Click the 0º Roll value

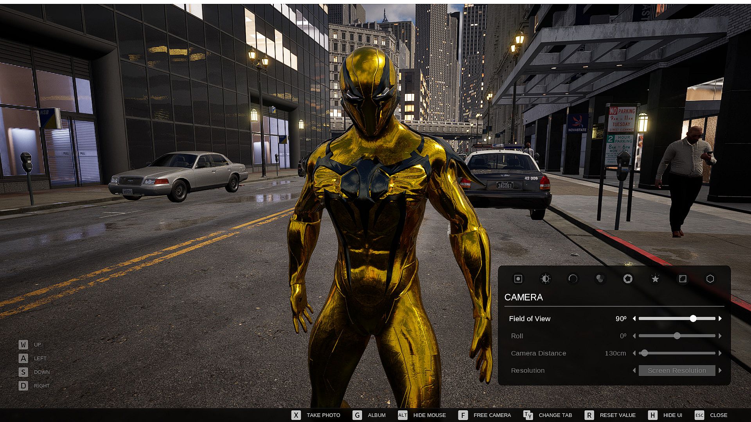[623, 336]
